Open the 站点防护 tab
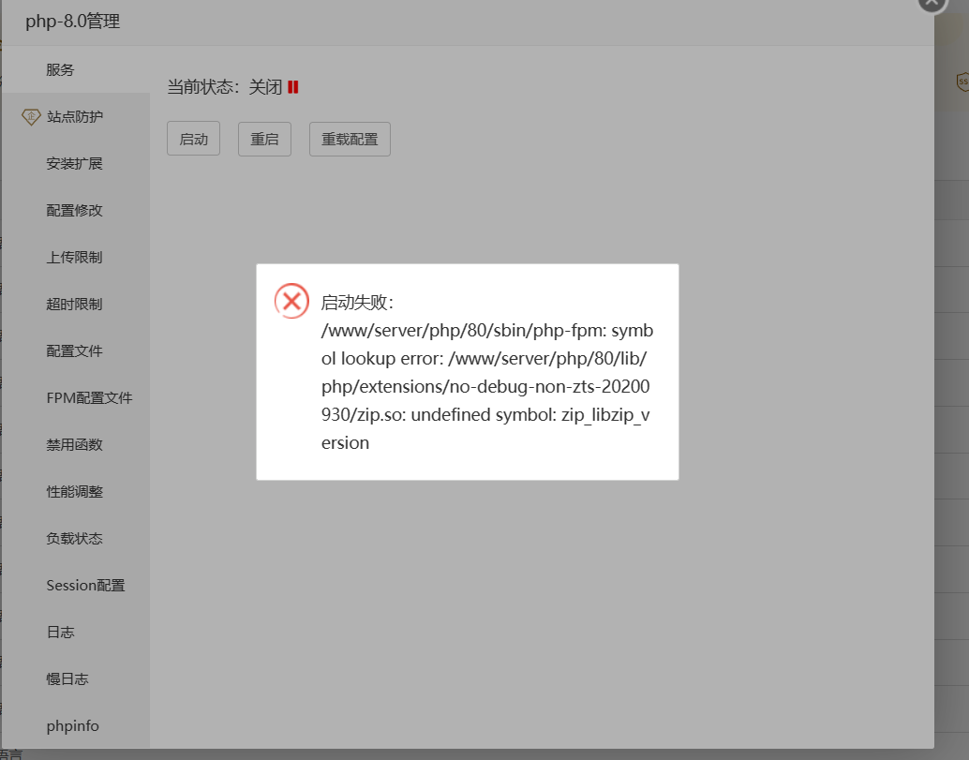 click(x=75, y=117)
